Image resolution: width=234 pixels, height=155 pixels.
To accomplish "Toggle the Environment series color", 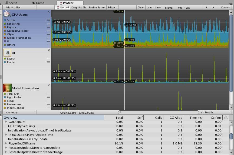I will tap(5, 104).
